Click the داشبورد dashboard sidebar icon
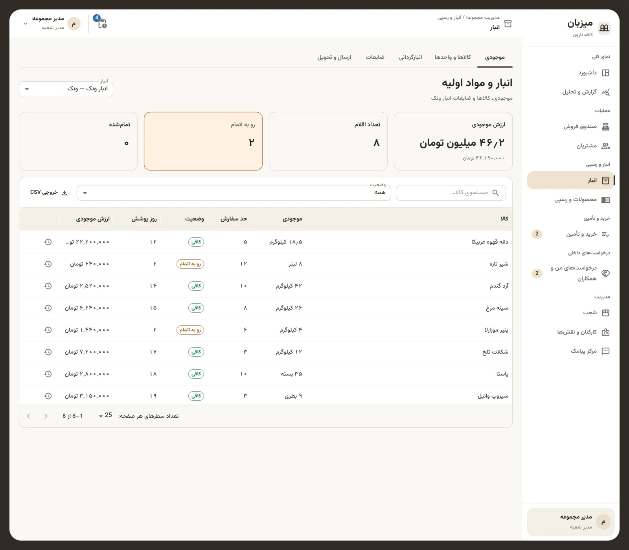Viewport: 629px width, 550px height. click(606, 73)
